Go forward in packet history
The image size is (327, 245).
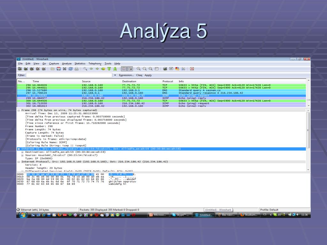coord(97,69)
